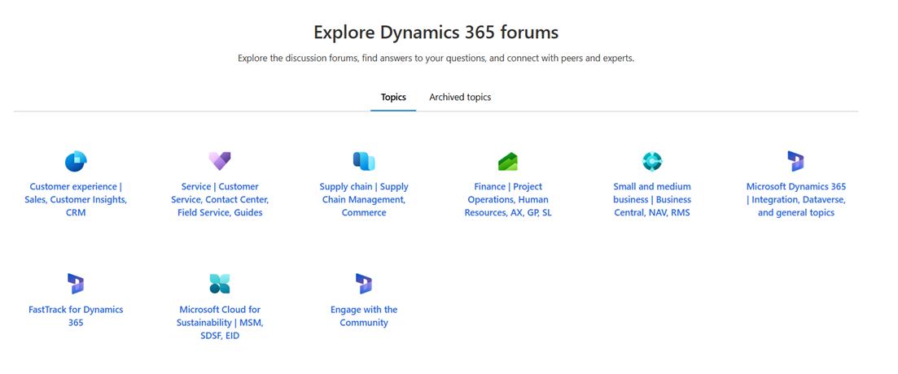The height and width of the screenshot is (374, 898).
Task: Click the Customer experience blue pie icon
Action: 76,161
